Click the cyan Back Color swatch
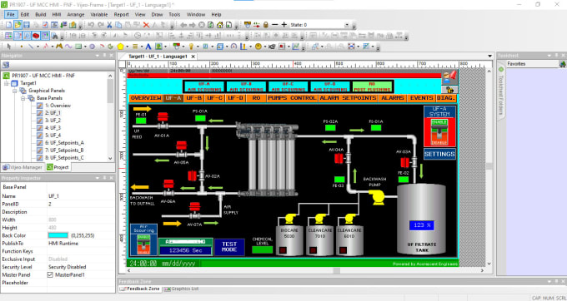The width and height of the screenshot is (567, 301). (x=58, y=235)
